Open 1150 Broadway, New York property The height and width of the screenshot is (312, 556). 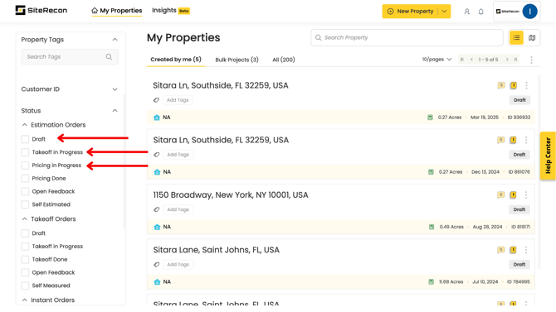[231, 195]
